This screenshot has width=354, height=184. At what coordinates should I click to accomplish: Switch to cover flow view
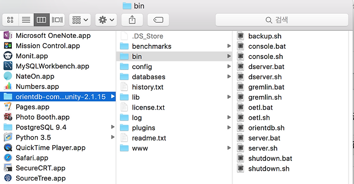pos(57,20)
